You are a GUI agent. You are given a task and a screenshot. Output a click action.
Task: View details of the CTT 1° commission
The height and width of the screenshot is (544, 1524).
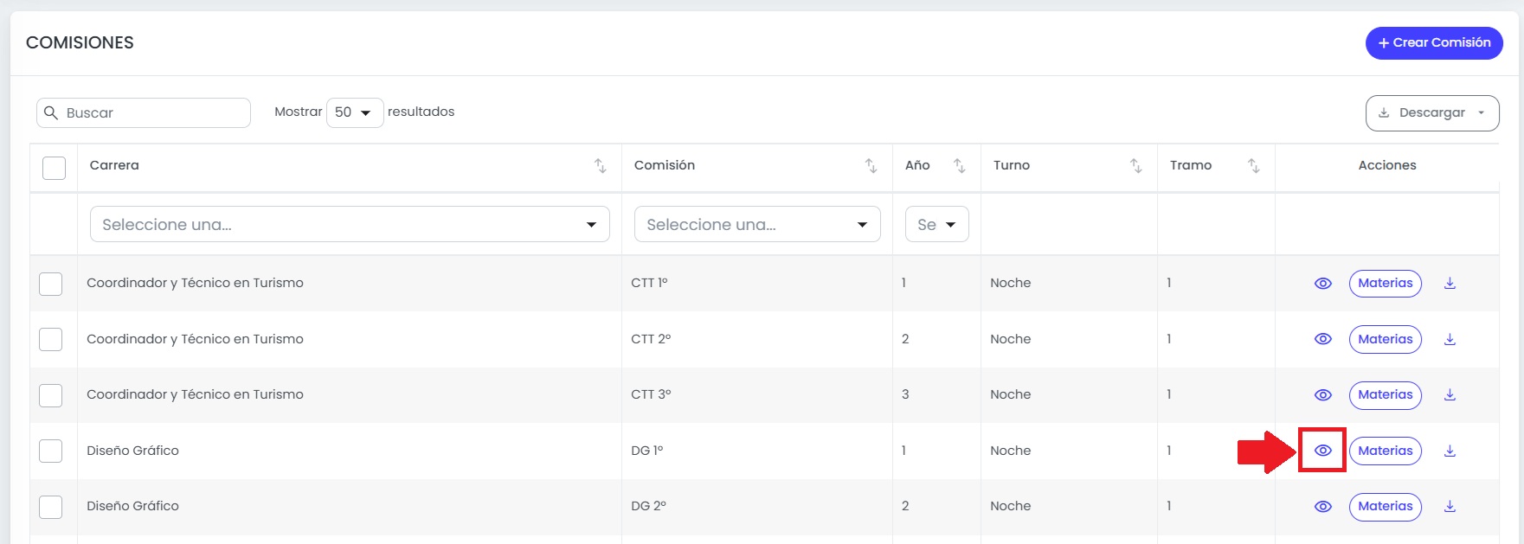(x=1322, y=284)
